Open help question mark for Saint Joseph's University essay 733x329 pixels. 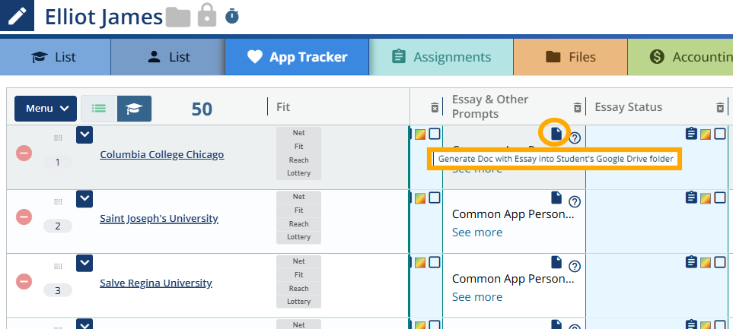[x=575, y=201]
